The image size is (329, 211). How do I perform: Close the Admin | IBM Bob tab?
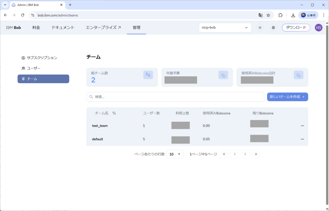pyautogui.click(x=61, y=5)
